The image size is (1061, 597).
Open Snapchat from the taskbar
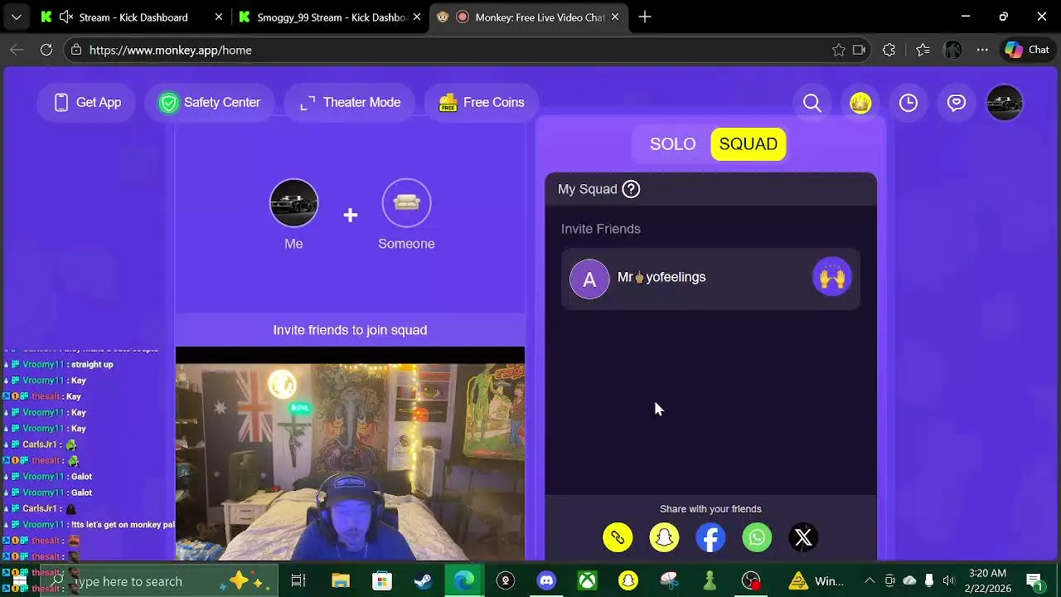[x=628, y=581]
